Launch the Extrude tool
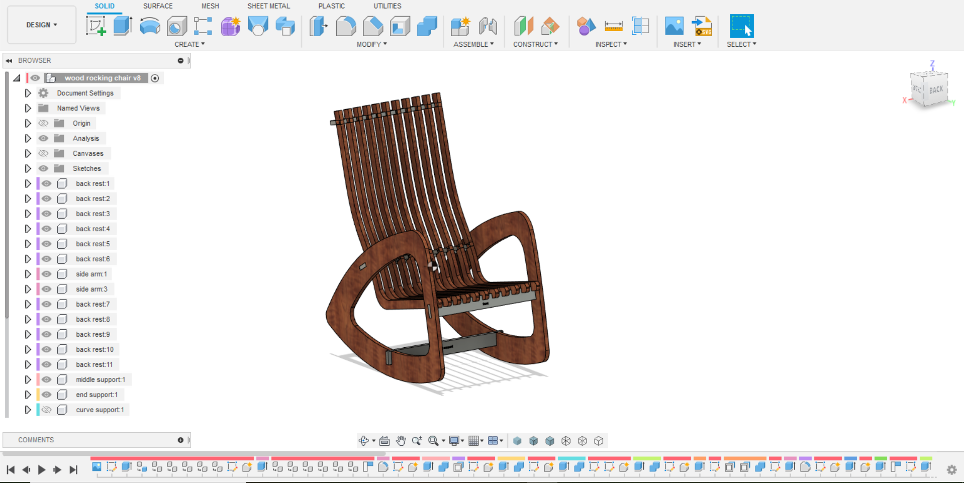Screen dimensions: 964x483 (122, 26)
